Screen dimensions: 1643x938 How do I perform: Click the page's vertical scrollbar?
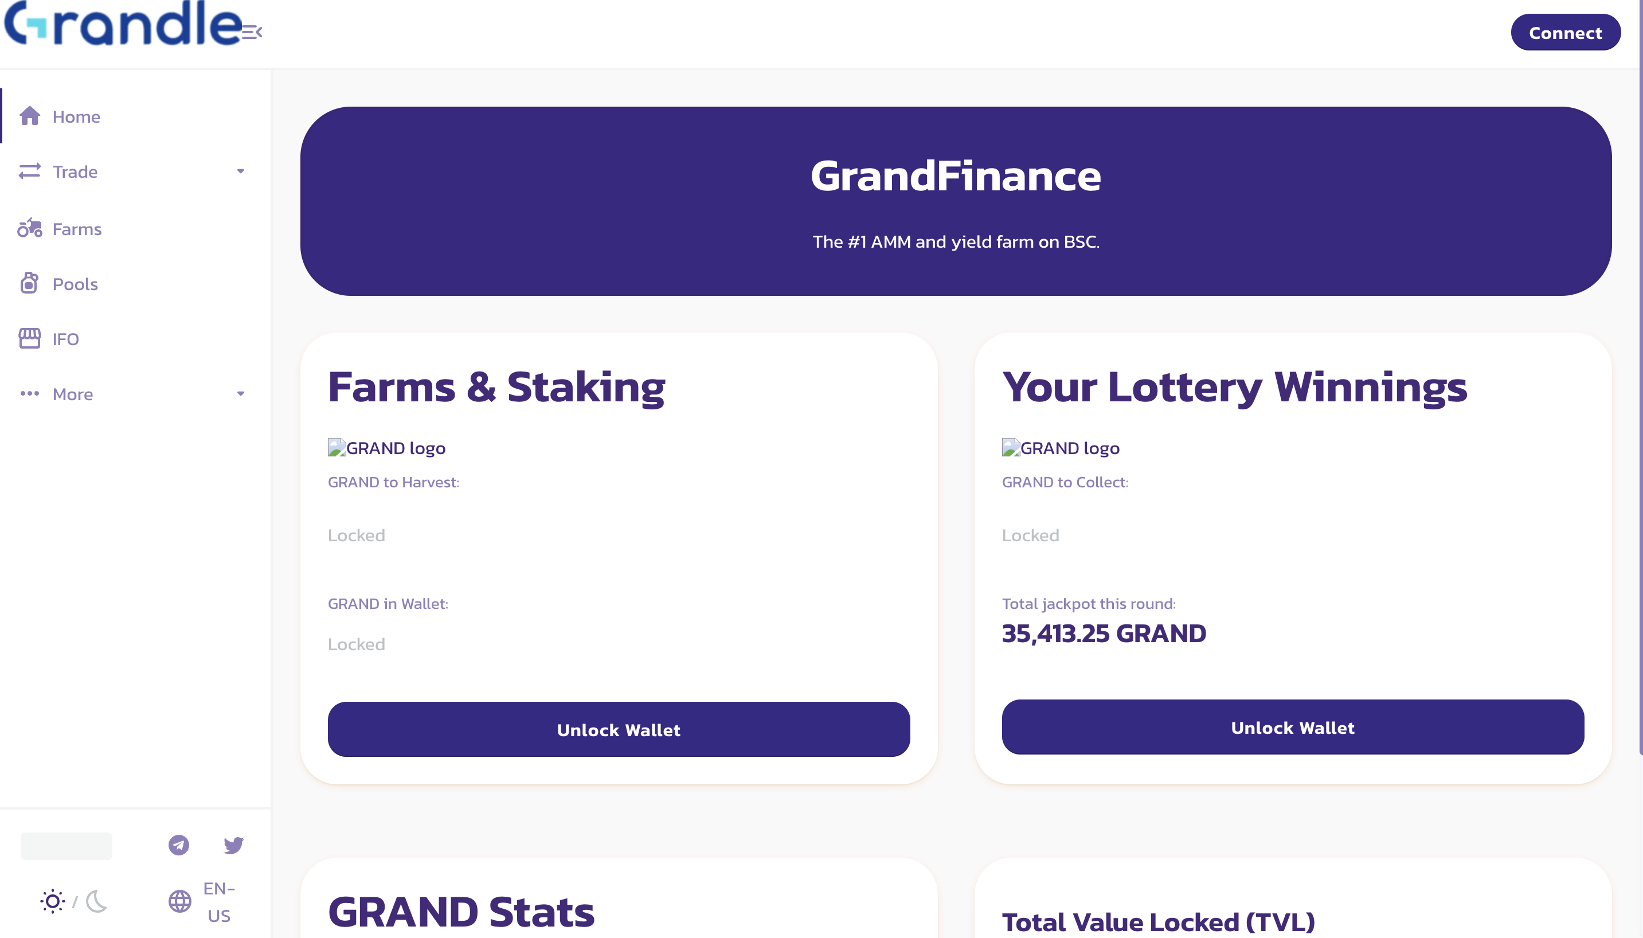click(1640, 386)
